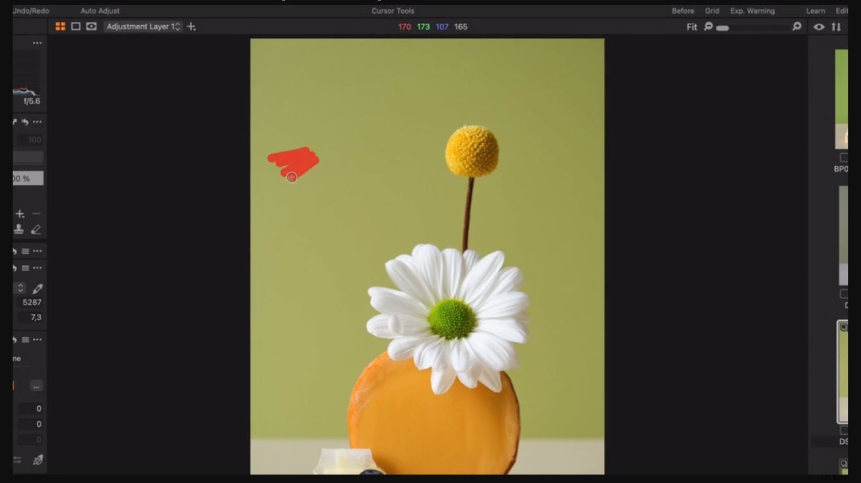Toggle the proofing eye icon in viewer toolbar
This screenshot has width=861, height=483.
click(91, 26)
